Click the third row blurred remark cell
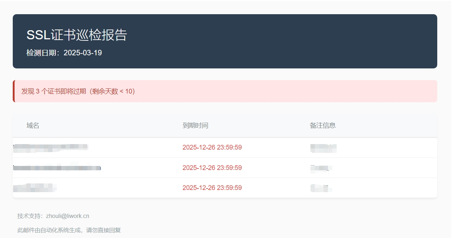 click(x=321, y=188)
